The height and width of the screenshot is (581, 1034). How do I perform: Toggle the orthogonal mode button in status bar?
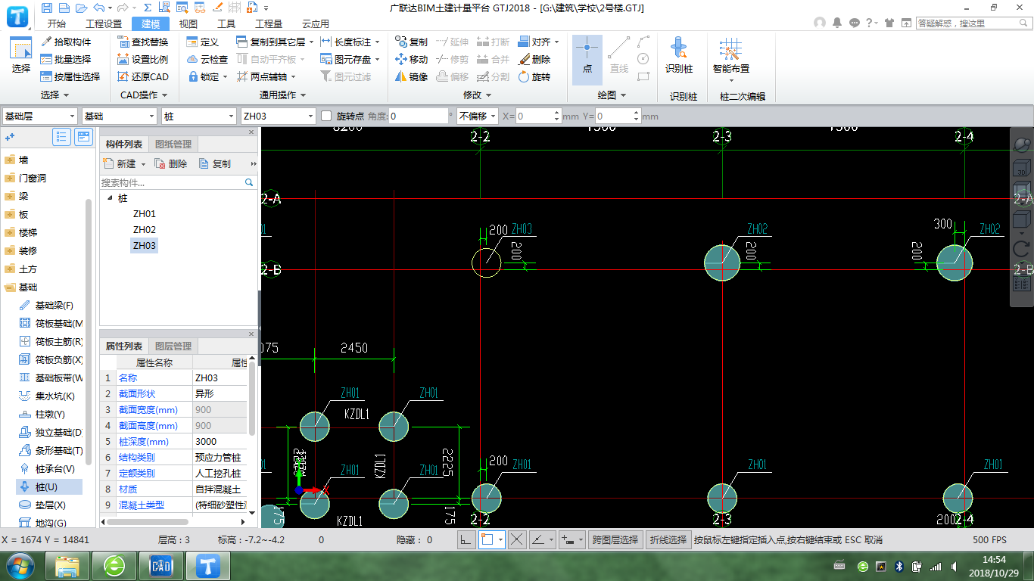[467, 539]
